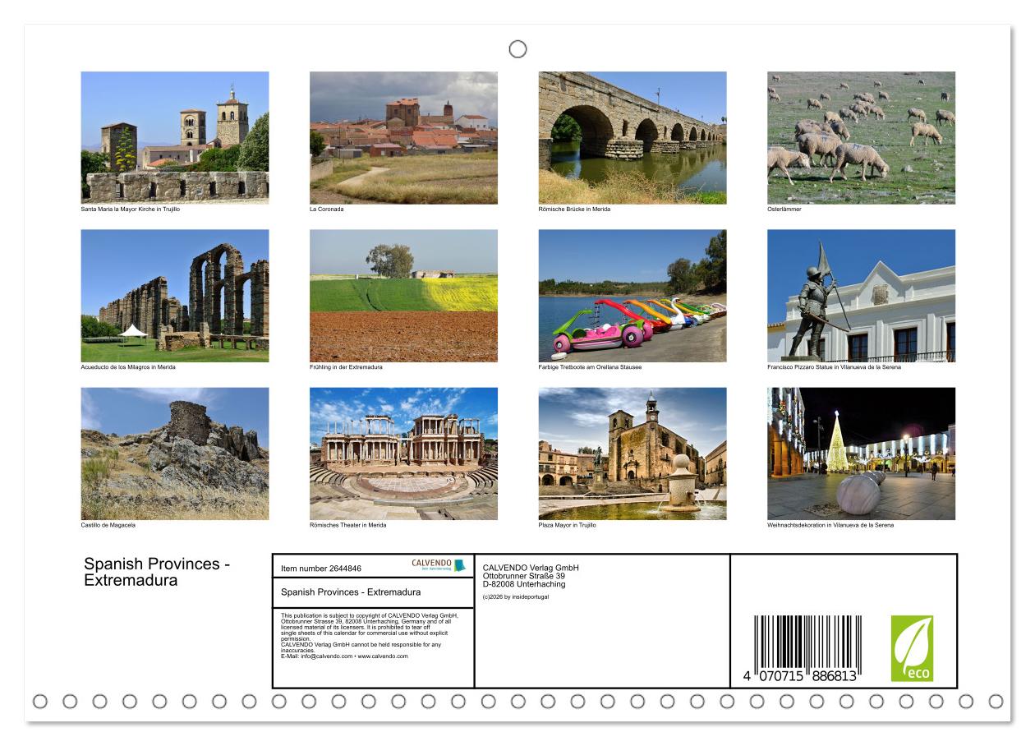Click barcode number '4 070715 886813'
The height and width of the screenshot is (746, 1035).
tap(800, 675)
